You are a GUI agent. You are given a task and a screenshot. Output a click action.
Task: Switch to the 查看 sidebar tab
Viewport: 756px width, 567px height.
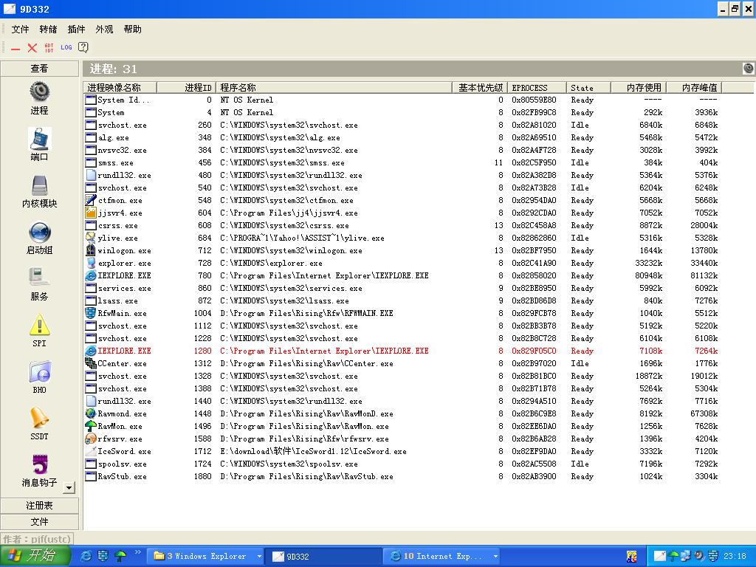[40, 69]
